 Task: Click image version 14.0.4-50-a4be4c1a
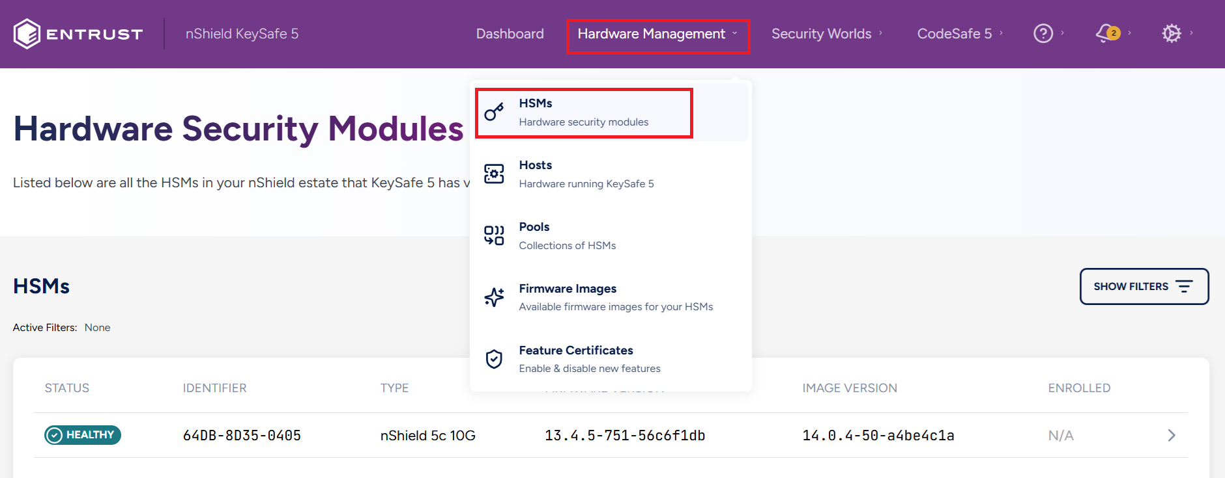point(878,436)
